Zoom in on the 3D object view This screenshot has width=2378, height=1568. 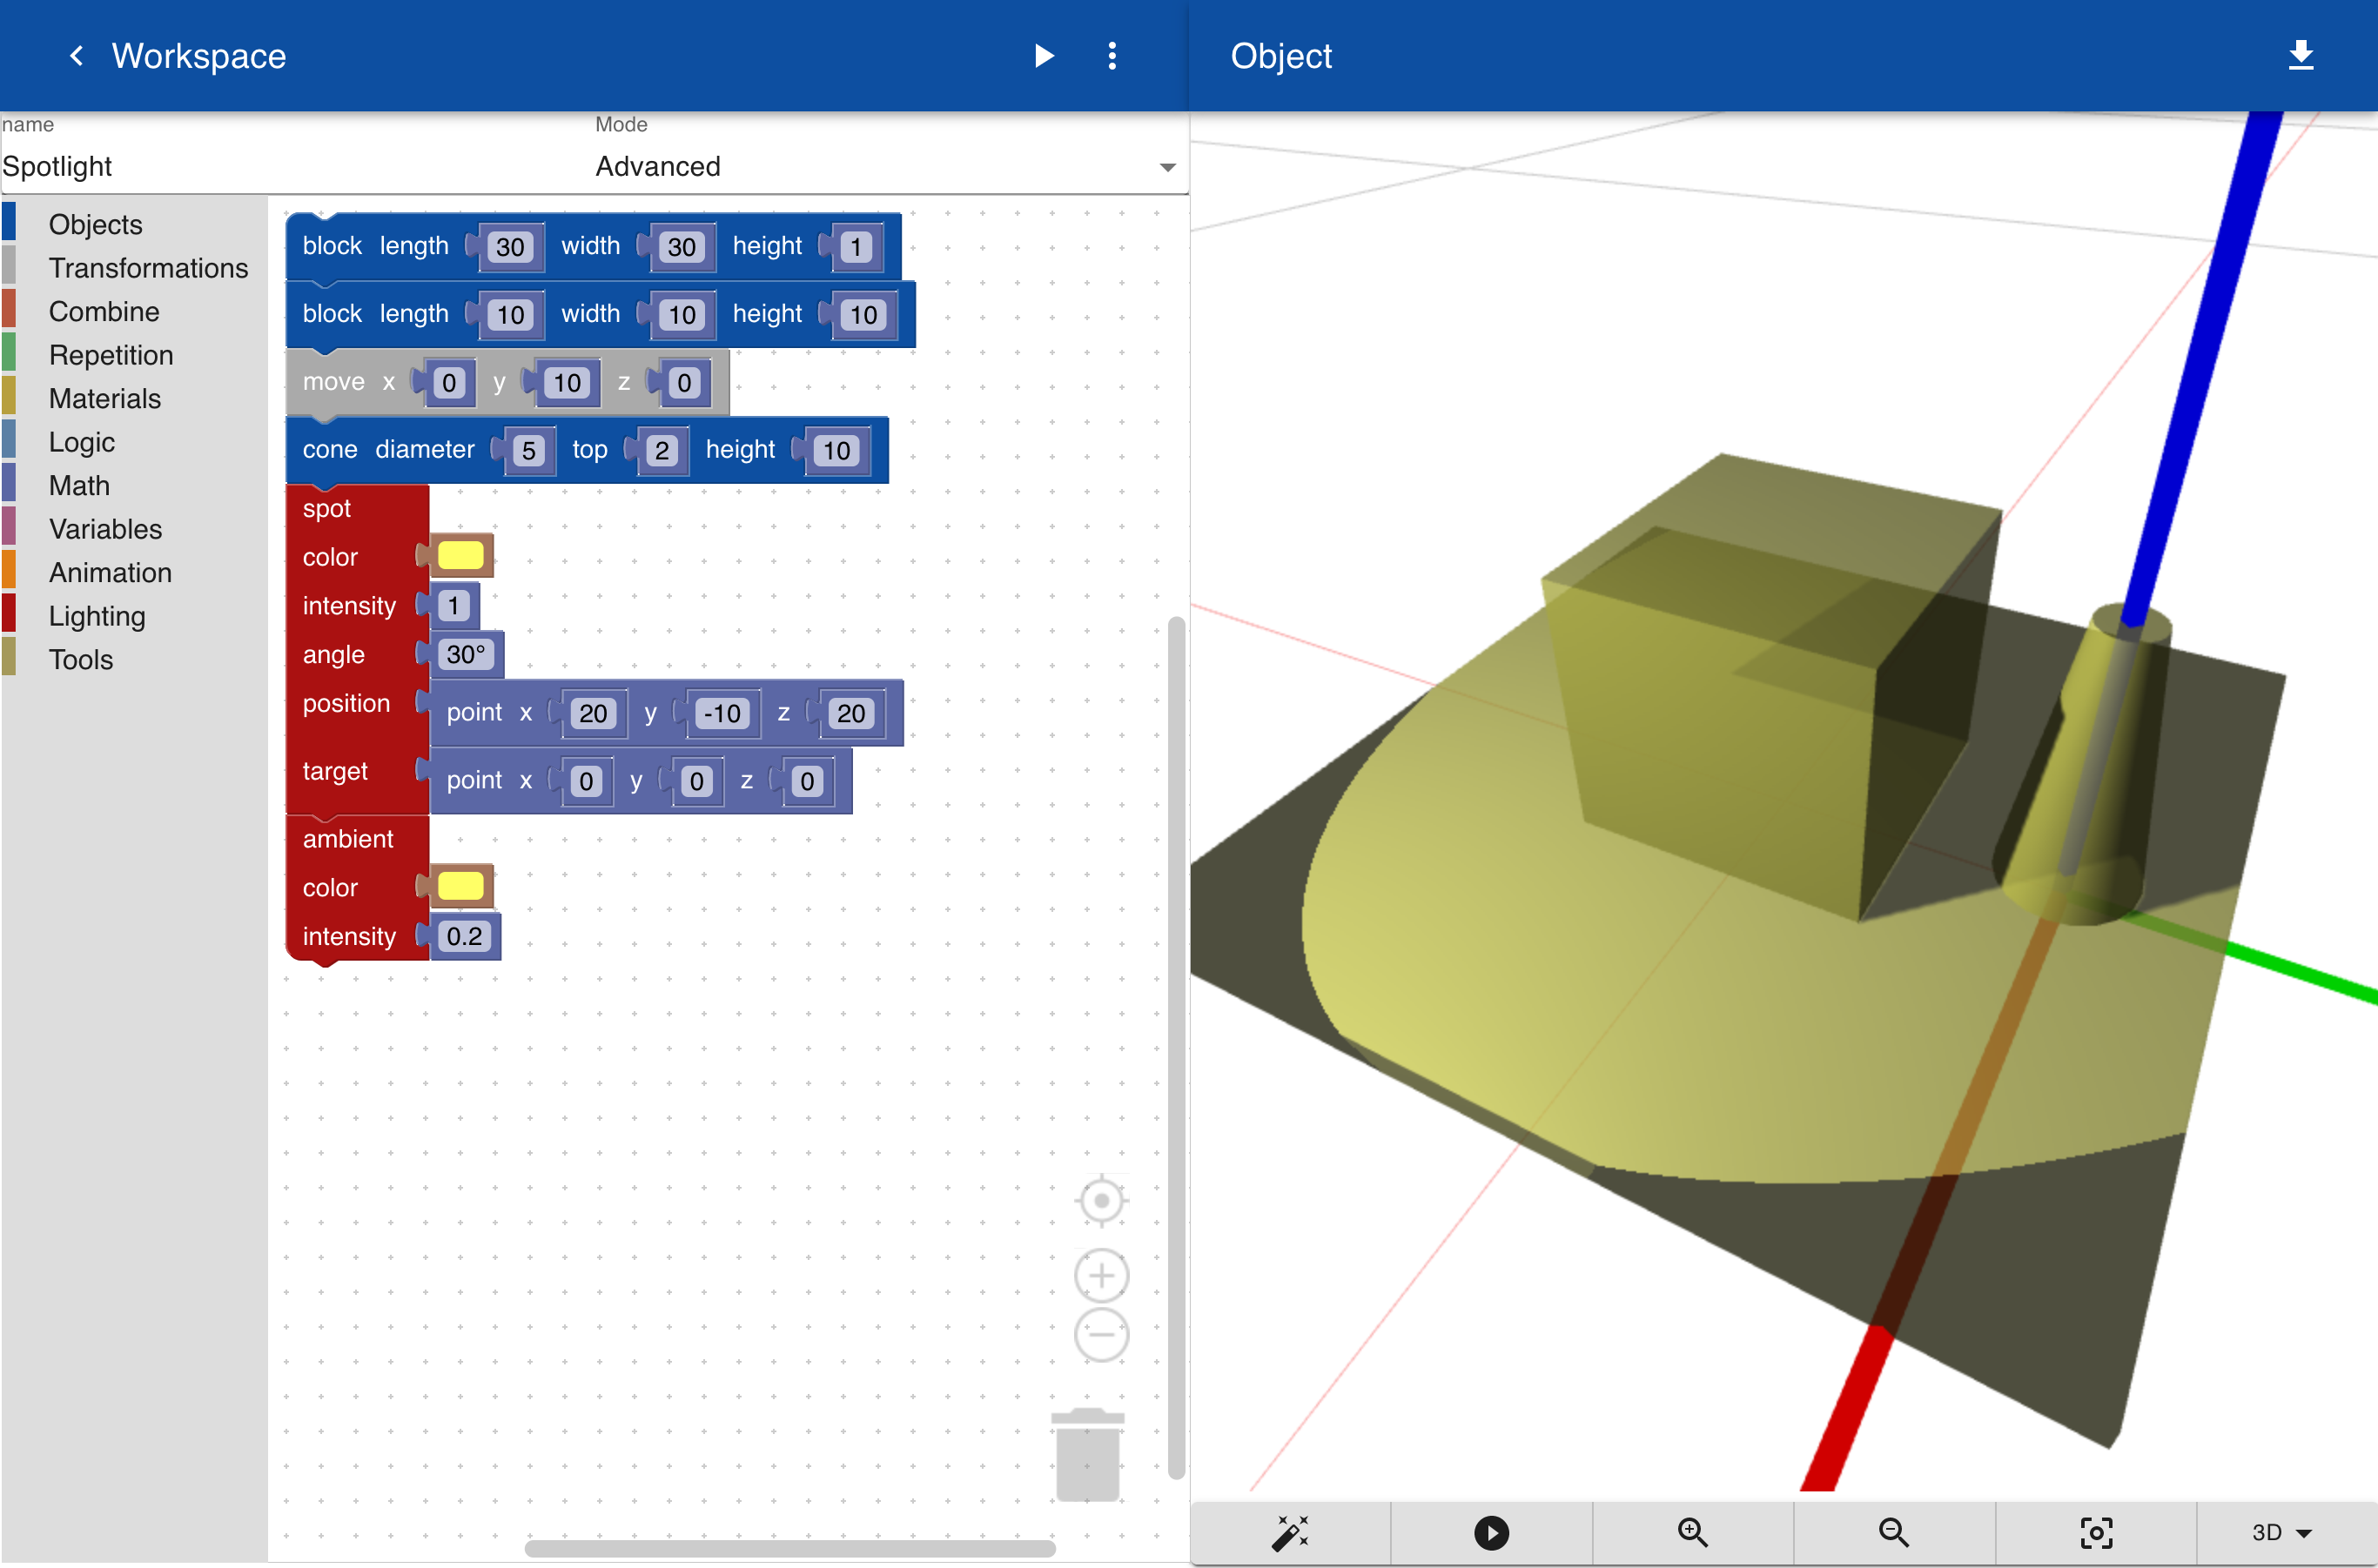coord(1693,1532)
